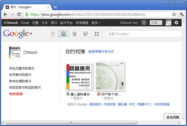Click the 2011年11月… album title
The image size is (187, 126).
pyautogui.click(x=111, y=94)
